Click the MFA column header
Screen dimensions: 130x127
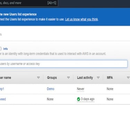tap(110, 78)
